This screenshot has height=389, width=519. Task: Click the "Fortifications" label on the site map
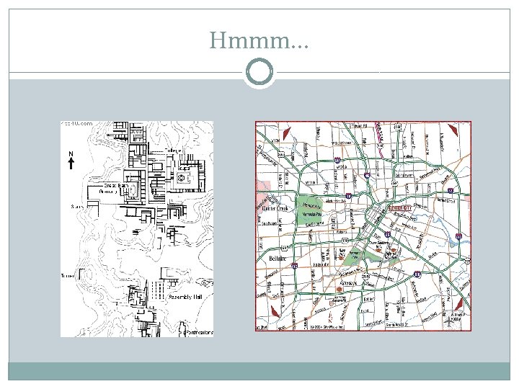pyautogui.click(x=199, y=332)
